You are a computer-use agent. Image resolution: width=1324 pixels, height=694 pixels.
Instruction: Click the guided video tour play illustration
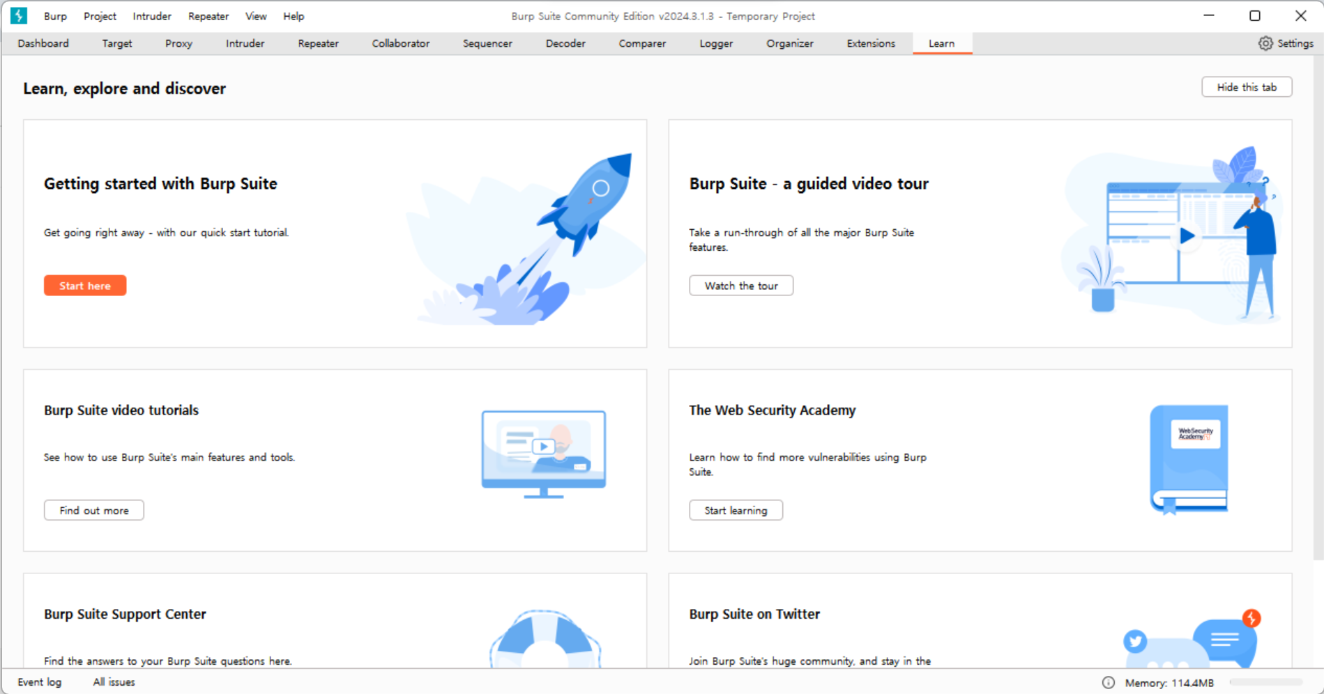[x=1173, y=235]
